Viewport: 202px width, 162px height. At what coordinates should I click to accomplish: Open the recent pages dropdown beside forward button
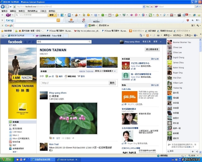[11, 7]
